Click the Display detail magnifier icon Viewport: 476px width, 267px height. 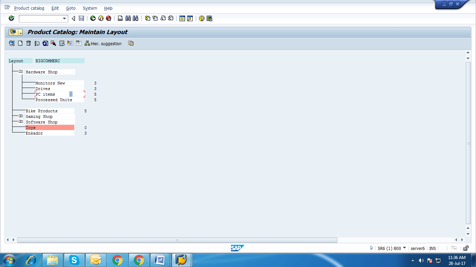click(x=12, y=43)
